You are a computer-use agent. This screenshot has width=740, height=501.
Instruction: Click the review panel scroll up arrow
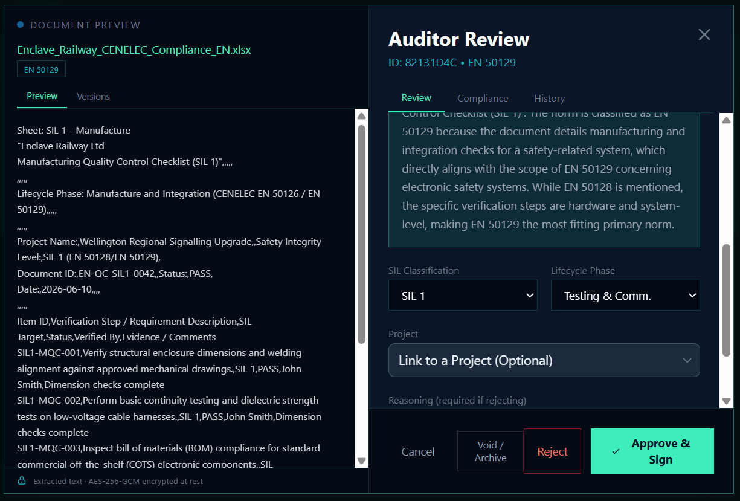[727, 120]
